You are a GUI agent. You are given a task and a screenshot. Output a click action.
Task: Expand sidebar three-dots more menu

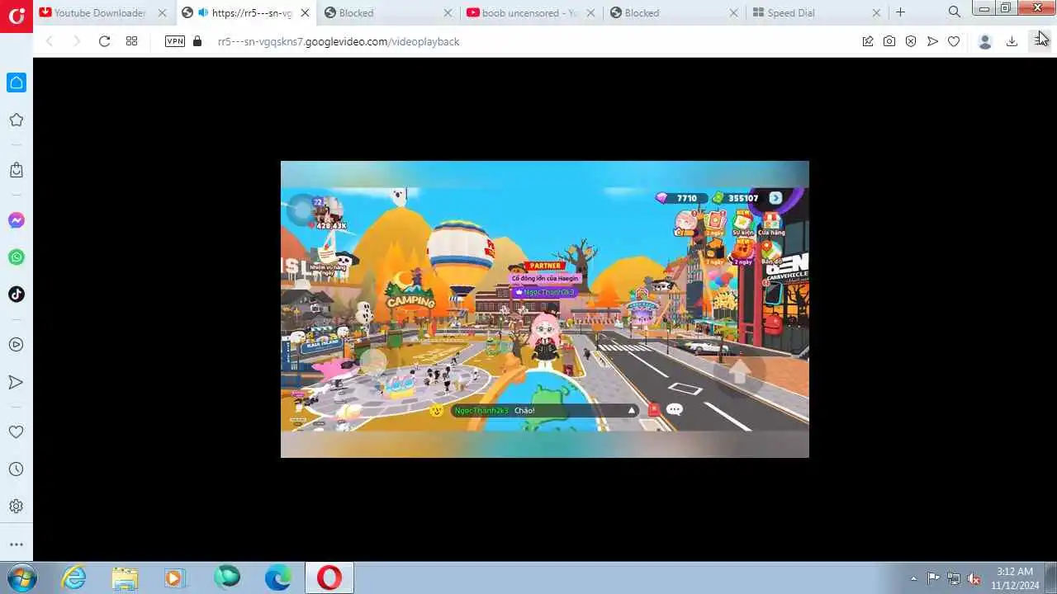click(17, 544)
